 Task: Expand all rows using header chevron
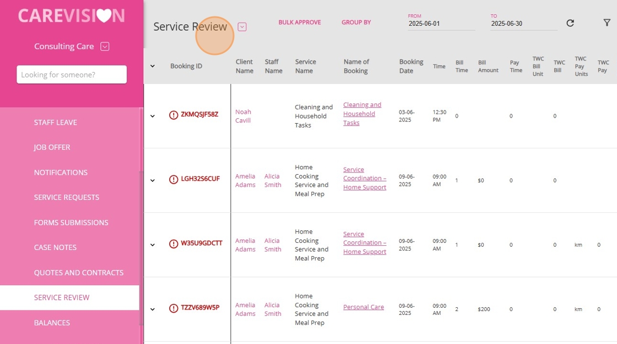click(152, 66)
